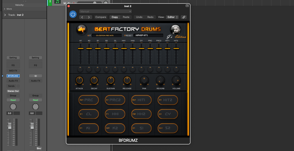The height and width of the screenshot is (151, 294).
Task: Toggle the stereo link button on channel strip
Action: (x=35, y=76)
